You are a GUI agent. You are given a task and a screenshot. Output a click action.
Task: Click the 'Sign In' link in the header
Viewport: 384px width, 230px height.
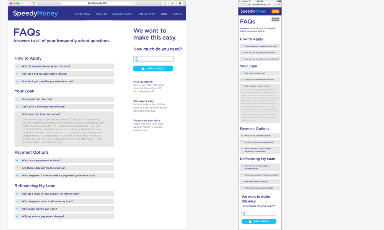pyautogui.click(x=177, y=14)
